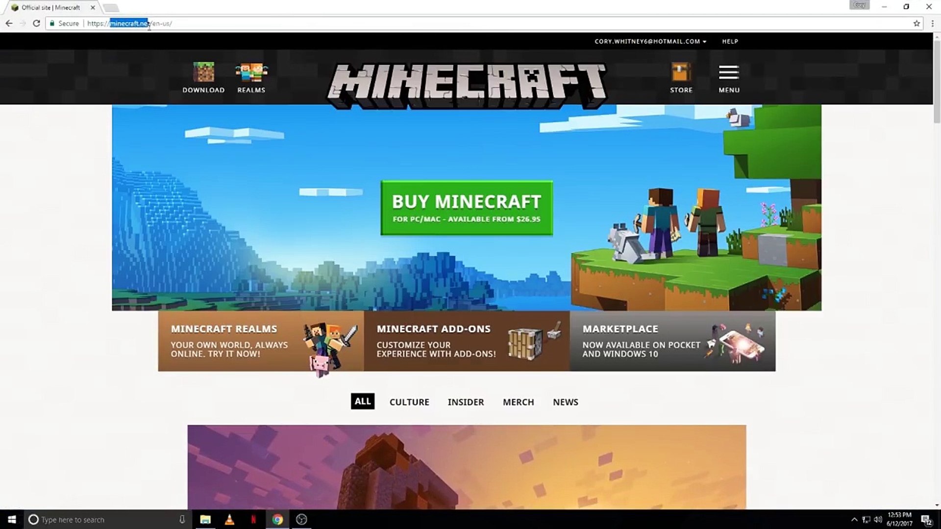Open Chrome's three-dot menu

[x=932, y=23]
